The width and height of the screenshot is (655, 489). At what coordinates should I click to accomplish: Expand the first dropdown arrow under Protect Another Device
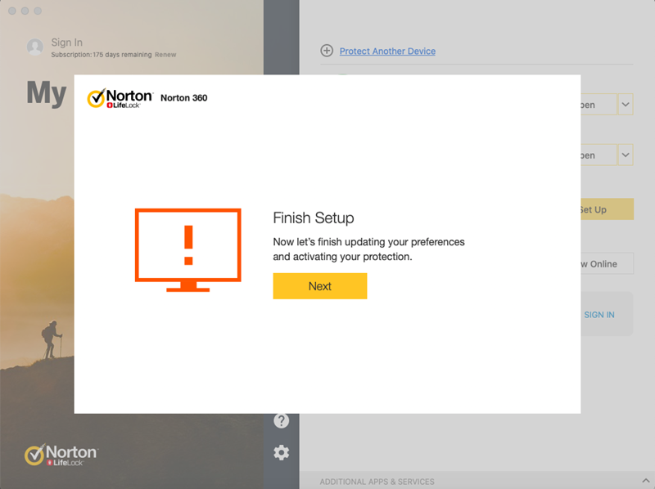click(x=626, y=105)
